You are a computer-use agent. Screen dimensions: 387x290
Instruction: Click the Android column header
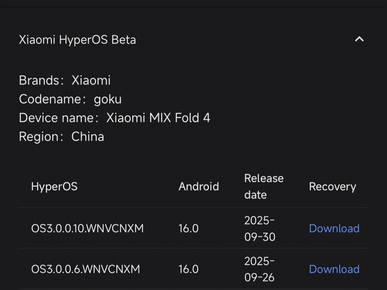point(198,186)
